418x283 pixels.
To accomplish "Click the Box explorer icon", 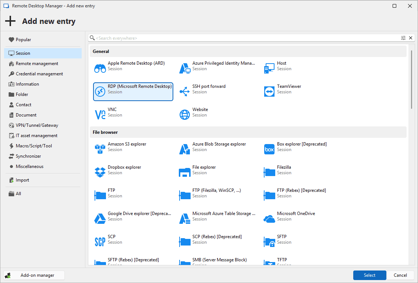I will pos(269,149).
